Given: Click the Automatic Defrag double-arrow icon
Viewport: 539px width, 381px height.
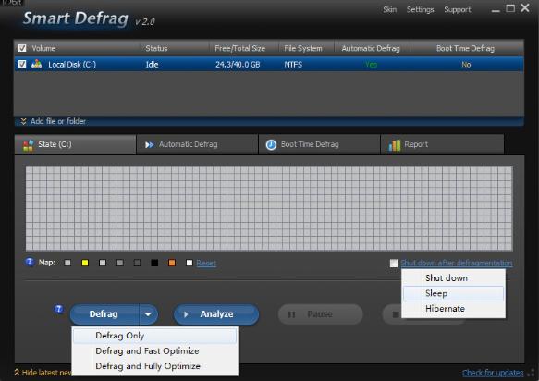Looking at the screenshot, I should click(149, 145).
